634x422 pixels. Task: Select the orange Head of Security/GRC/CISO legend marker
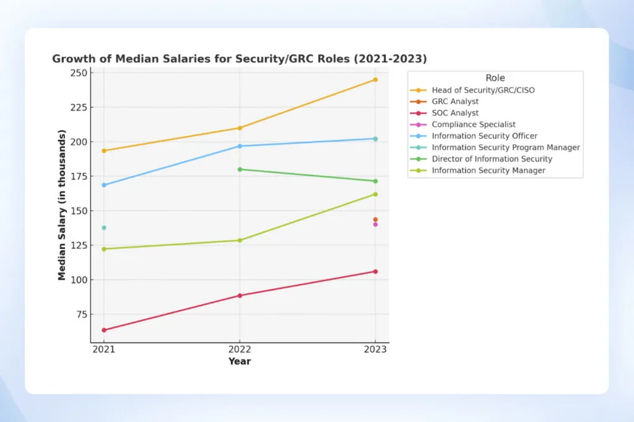coord(418,90)
